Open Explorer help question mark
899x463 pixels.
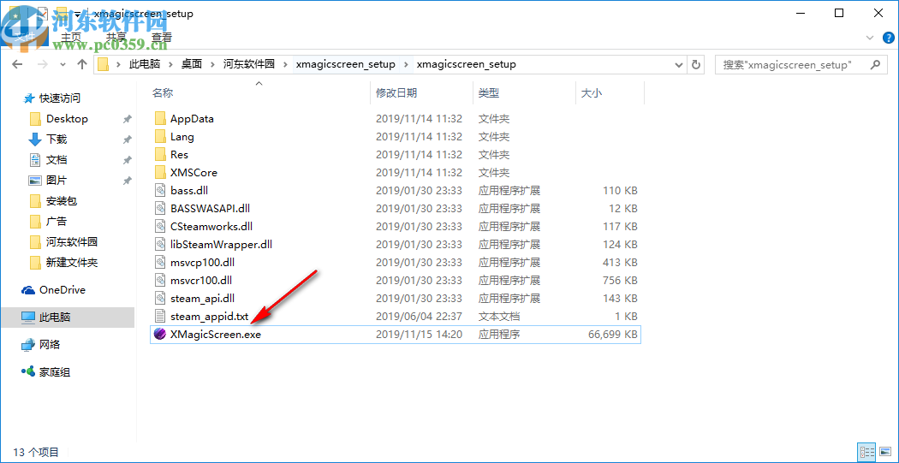[887, 38]
